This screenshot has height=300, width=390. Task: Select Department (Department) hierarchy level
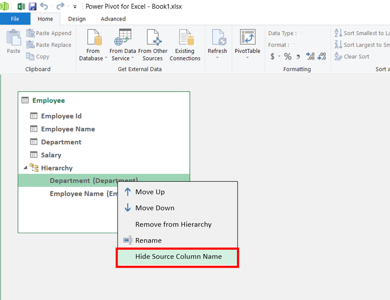pyautogui.click(x=104, y=180)
